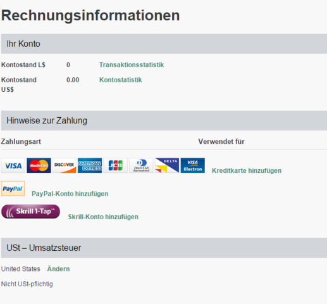Select the MasterCard logo

coord(39,165)
